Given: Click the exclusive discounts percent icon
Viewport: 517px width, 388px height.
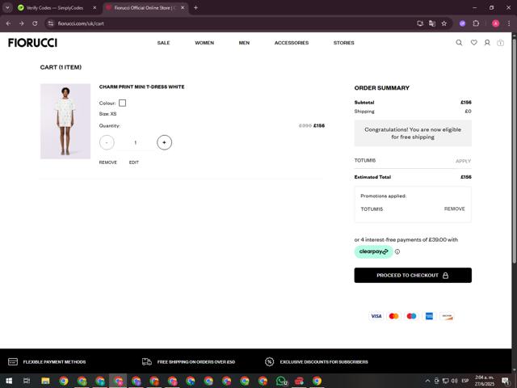Looking at the screenshot, I should (x=269, y=362).
